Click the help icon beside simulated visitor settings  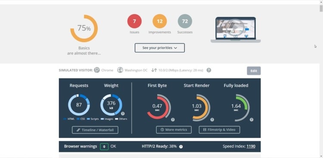pos(209,70)
